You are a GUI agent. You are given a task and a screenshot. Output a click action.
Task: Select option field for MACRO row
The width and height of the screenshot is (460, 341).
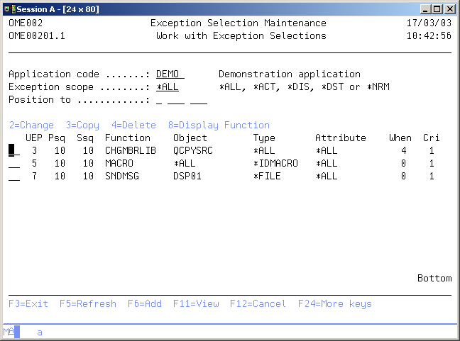[x=13, y=164]
